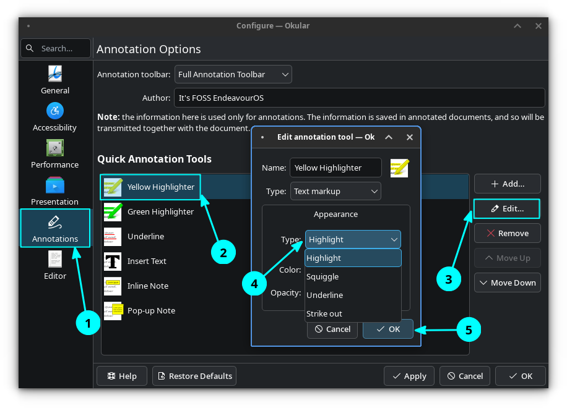Viewport: 567px width, 408px height.
Task: Select the Insert Text annotation tool
Action: [x=147, y=261]
